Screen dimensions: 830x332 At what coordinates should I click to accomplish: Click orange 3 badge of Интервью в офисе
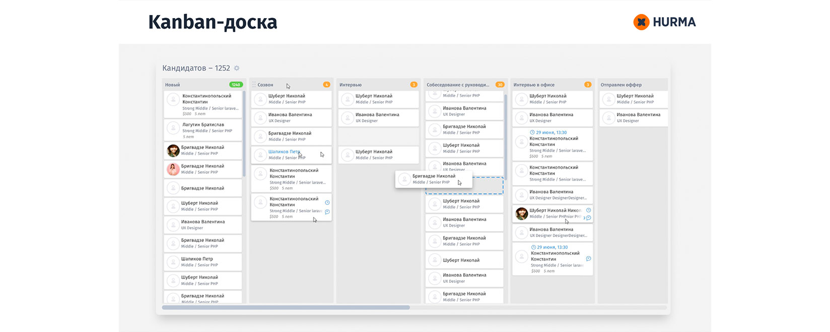point(587,85)
